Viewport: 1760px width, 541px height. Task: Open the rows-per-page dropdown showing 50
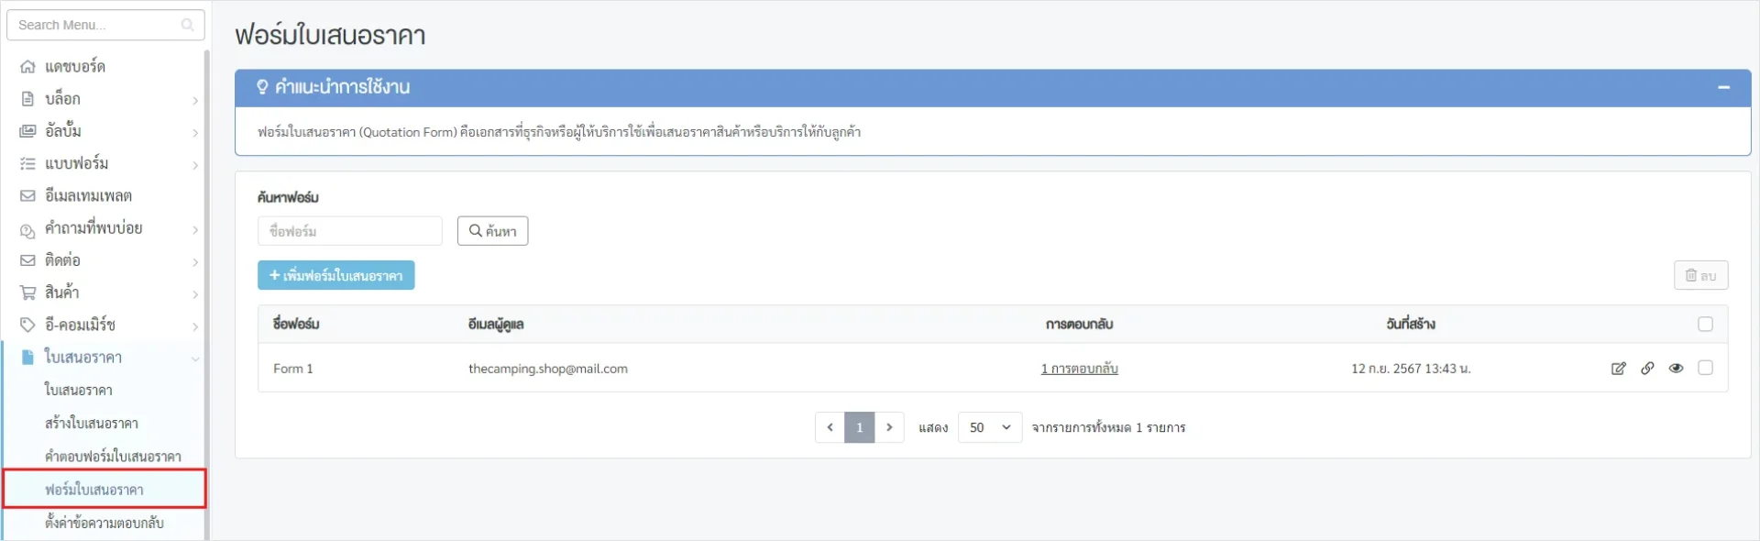(x=989, y=427)
